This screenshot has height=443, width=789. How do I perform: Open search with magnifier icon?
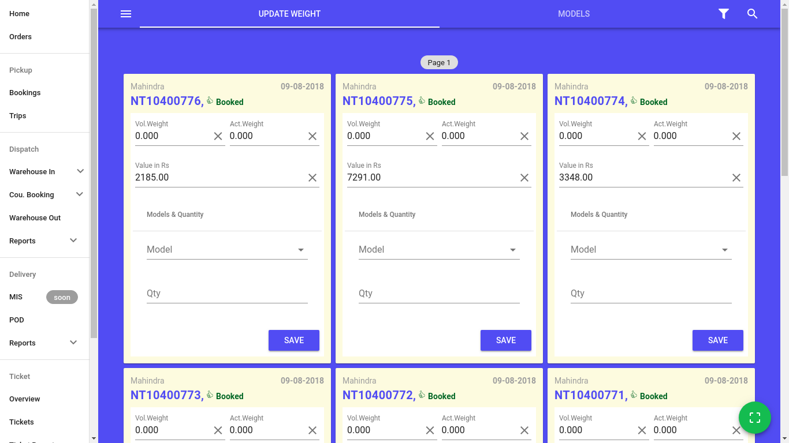tap(752, 14)
